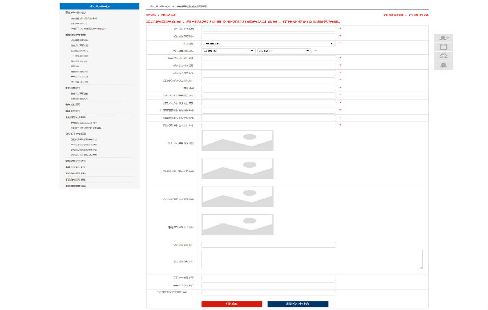Click the bell-shaped icon in floating sidebar
Image resolution: width=488 pixels, height=310 pixels.
[443, 65]
